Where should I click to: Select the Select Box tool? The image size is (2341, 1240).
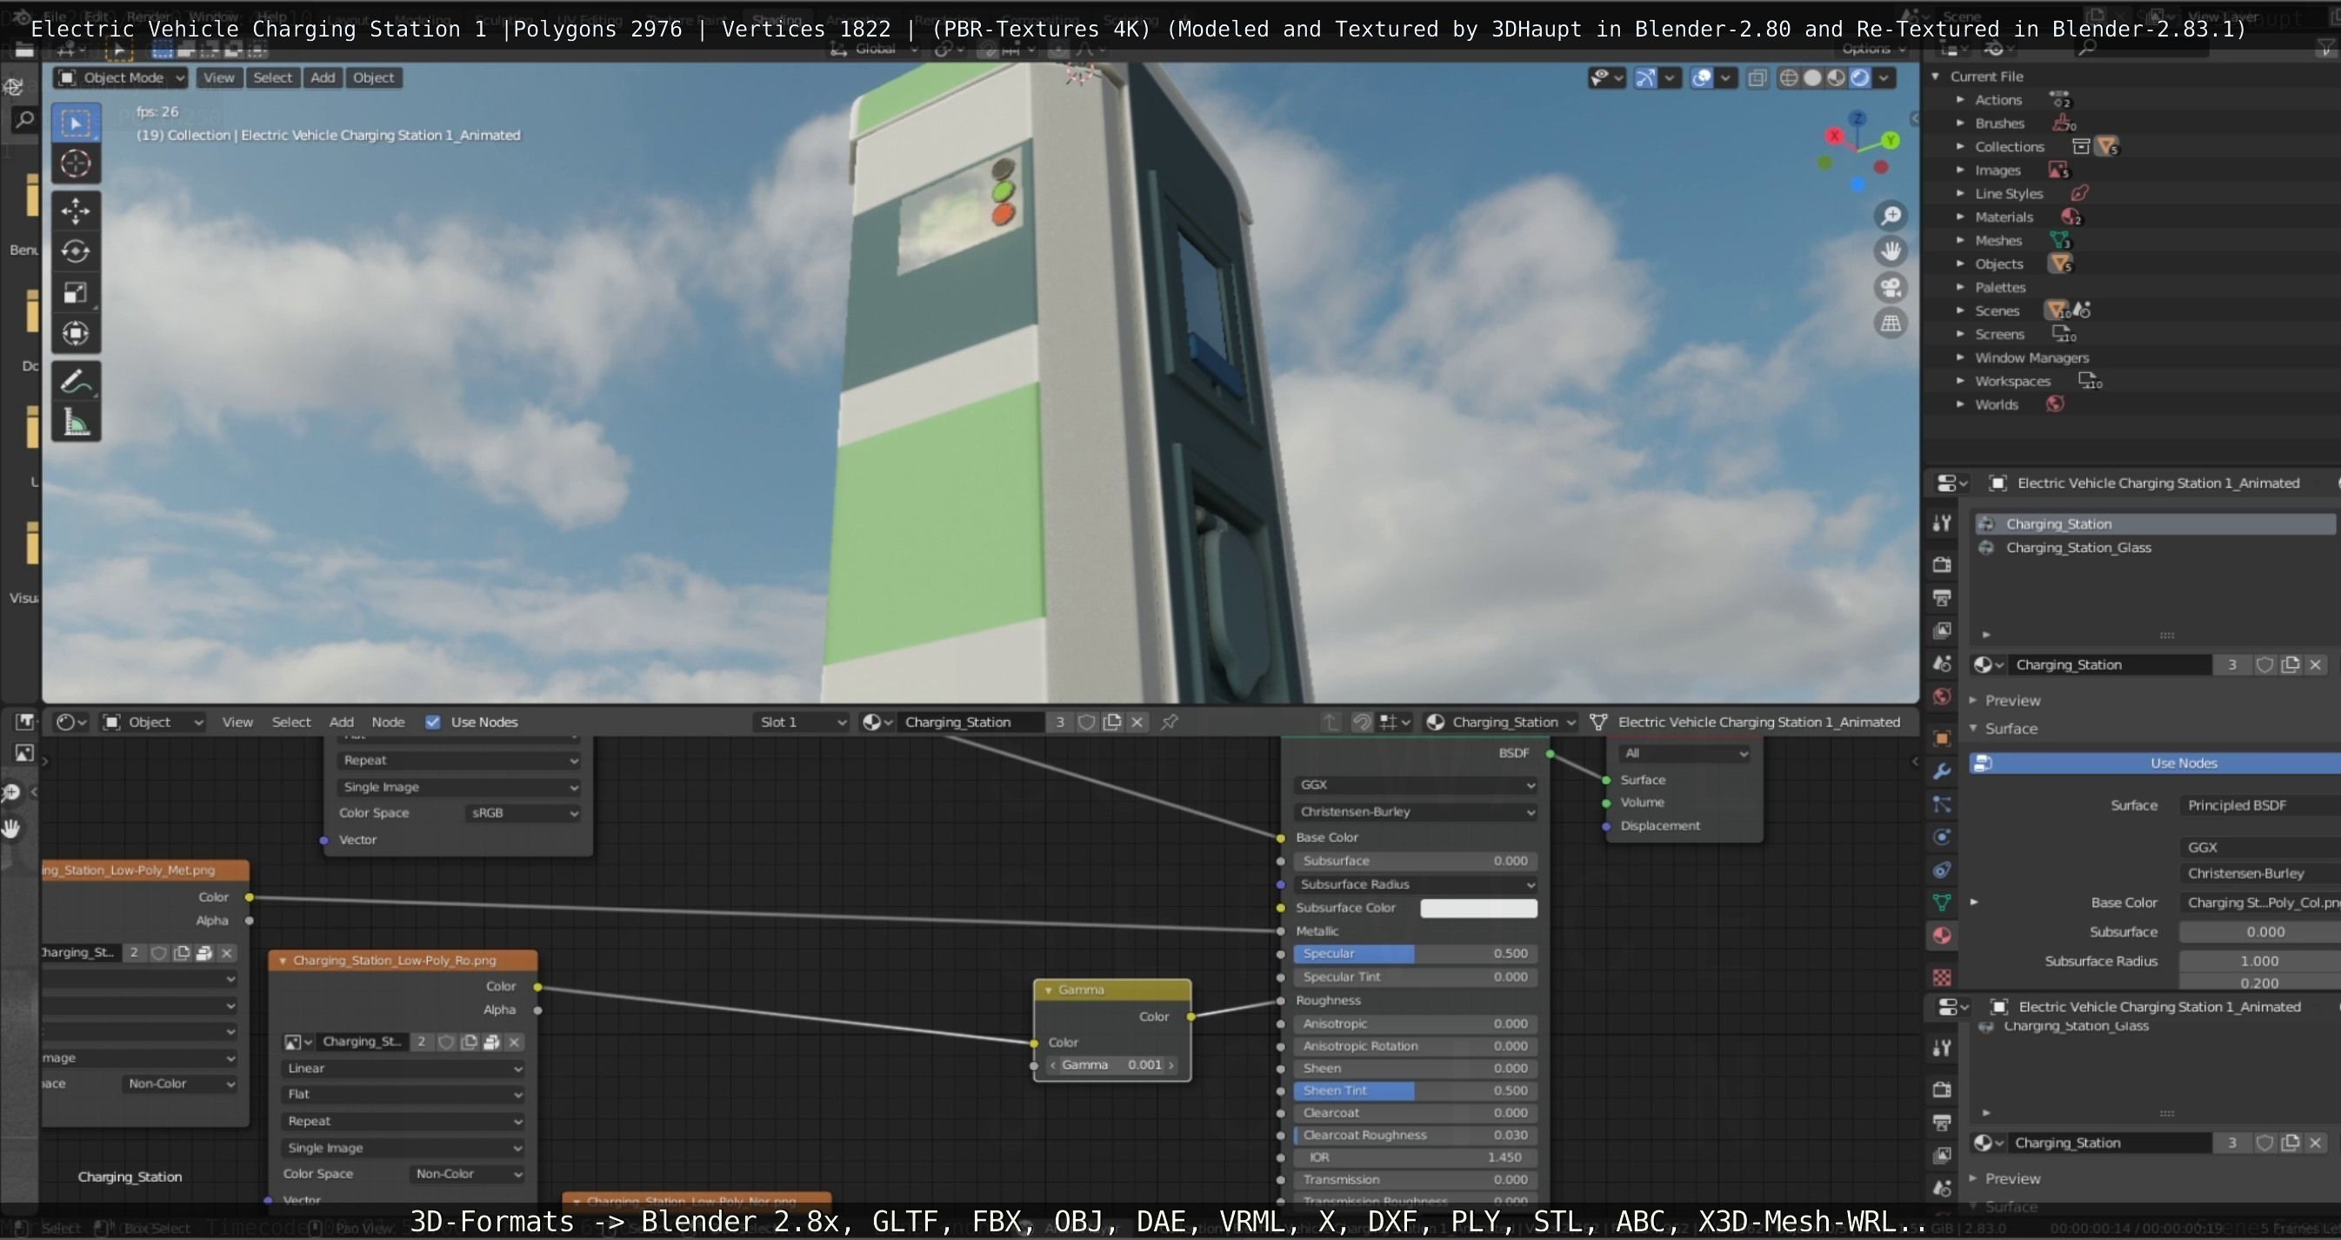click(x=76, y=123)
